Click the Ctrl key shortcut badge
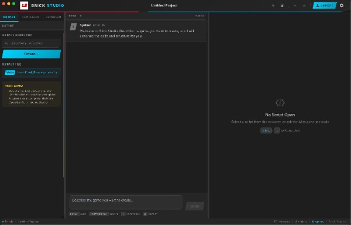Screen dimensions: 351x225 (266, 130)
